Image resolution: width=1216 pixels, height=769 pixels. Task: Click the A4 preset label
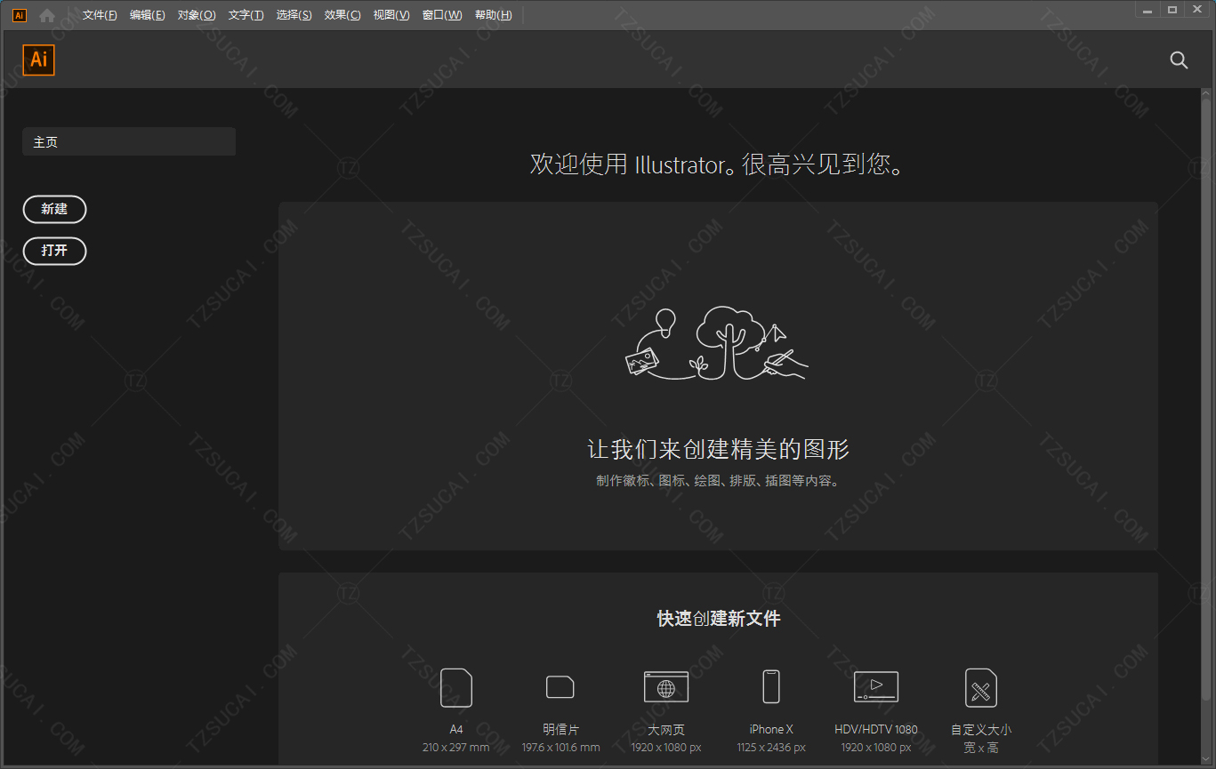pyautogui.click(x=456, y=729)
